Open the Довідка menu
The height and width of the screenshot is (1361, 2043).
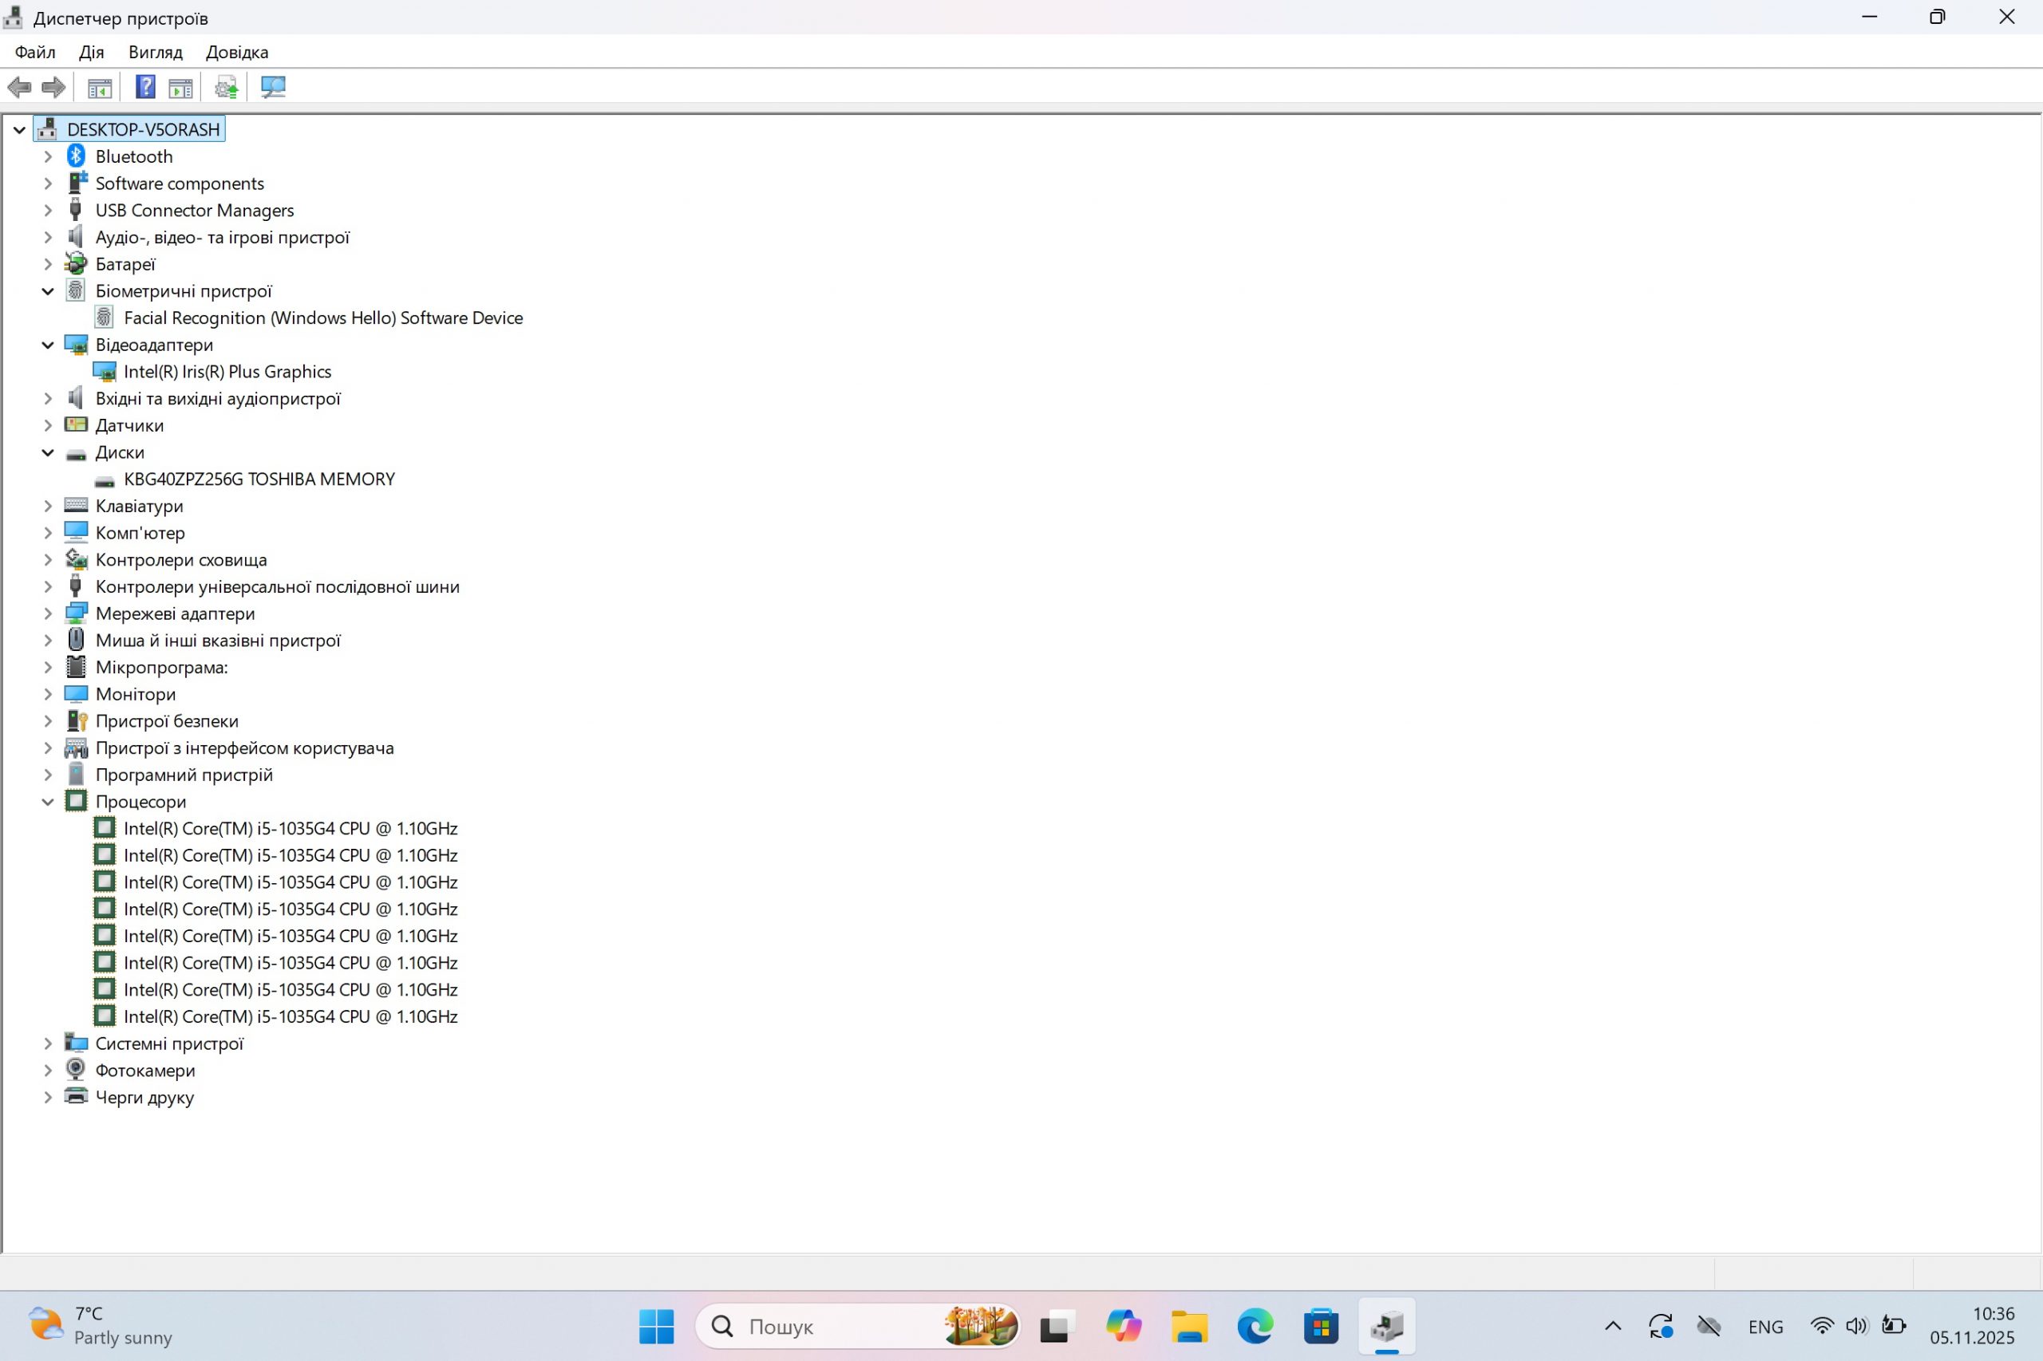click(237, 52)
